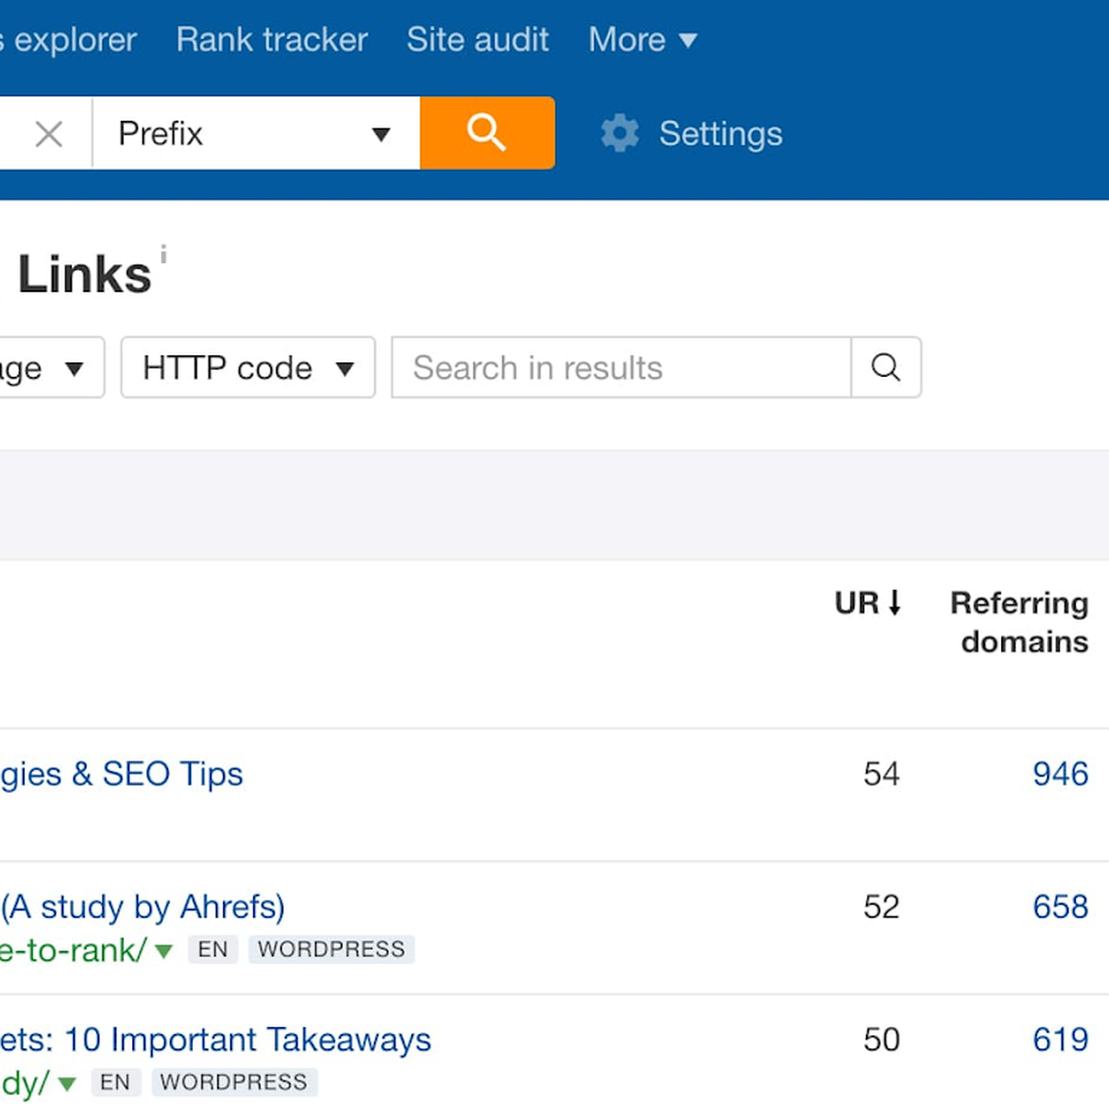Clear the search field with the X icon

[x=49, y=134]
